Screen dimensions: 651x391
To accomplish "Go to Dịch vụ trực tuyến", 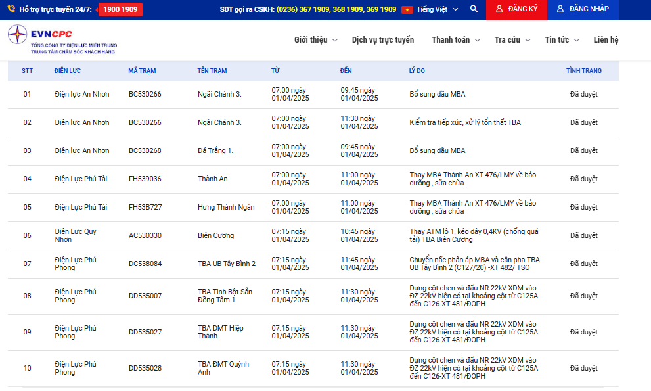I will click(383, 40).
